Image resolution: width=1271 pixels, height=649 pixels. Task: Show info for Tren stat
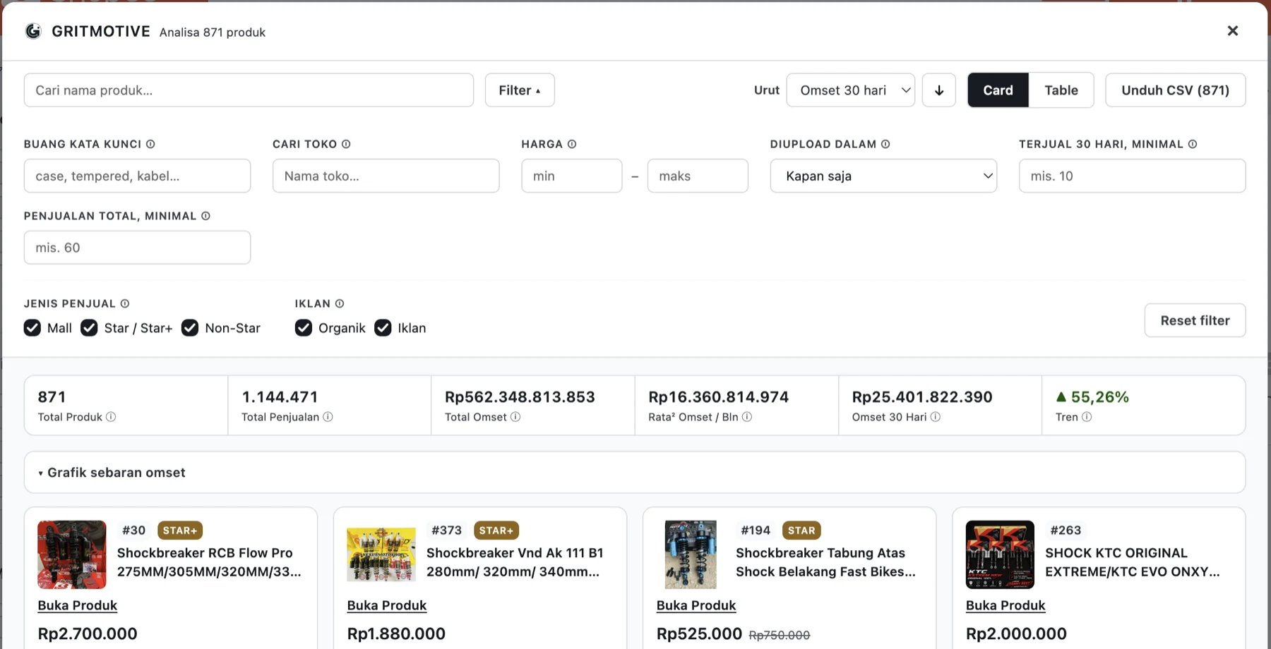click(1087, 417)
